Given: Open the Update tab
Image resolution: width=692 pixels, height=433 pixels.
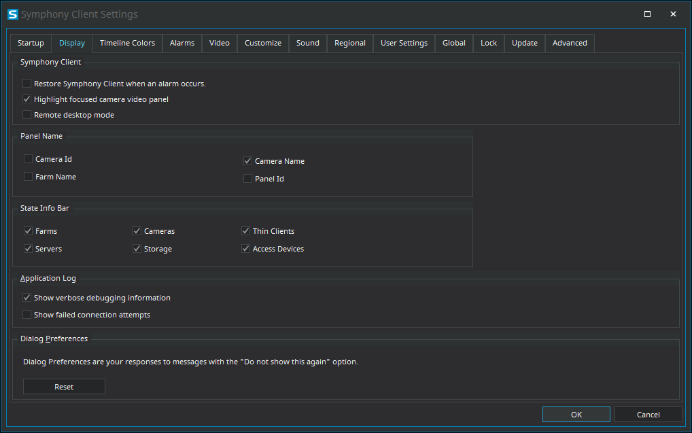Looking at the screenshot, I should tap(524, 43).
